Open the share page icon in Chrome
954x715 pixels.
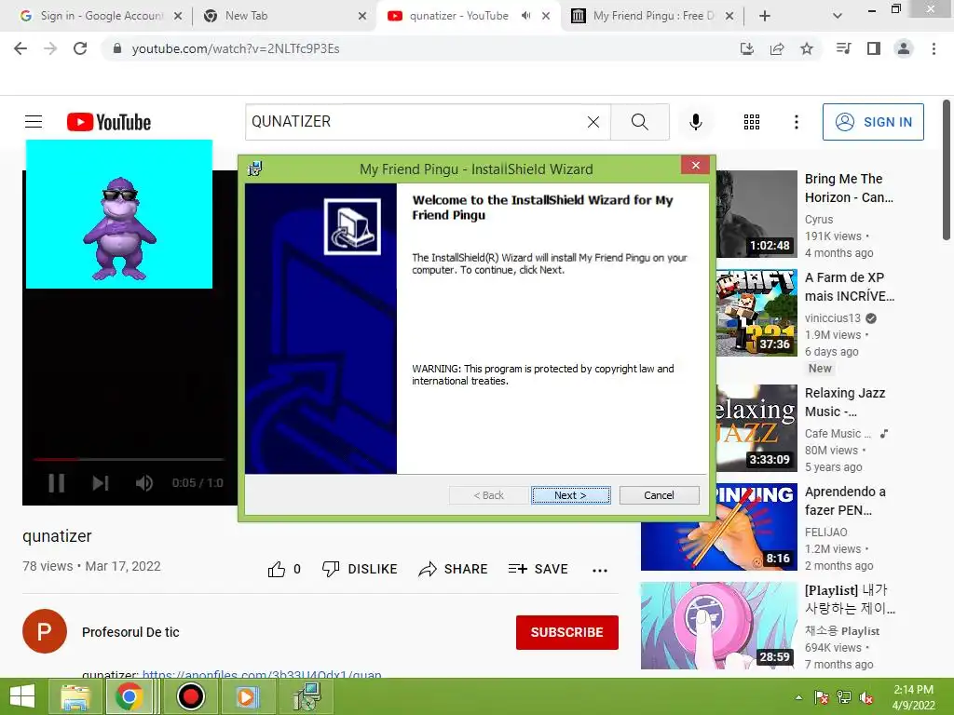point(777,48)
